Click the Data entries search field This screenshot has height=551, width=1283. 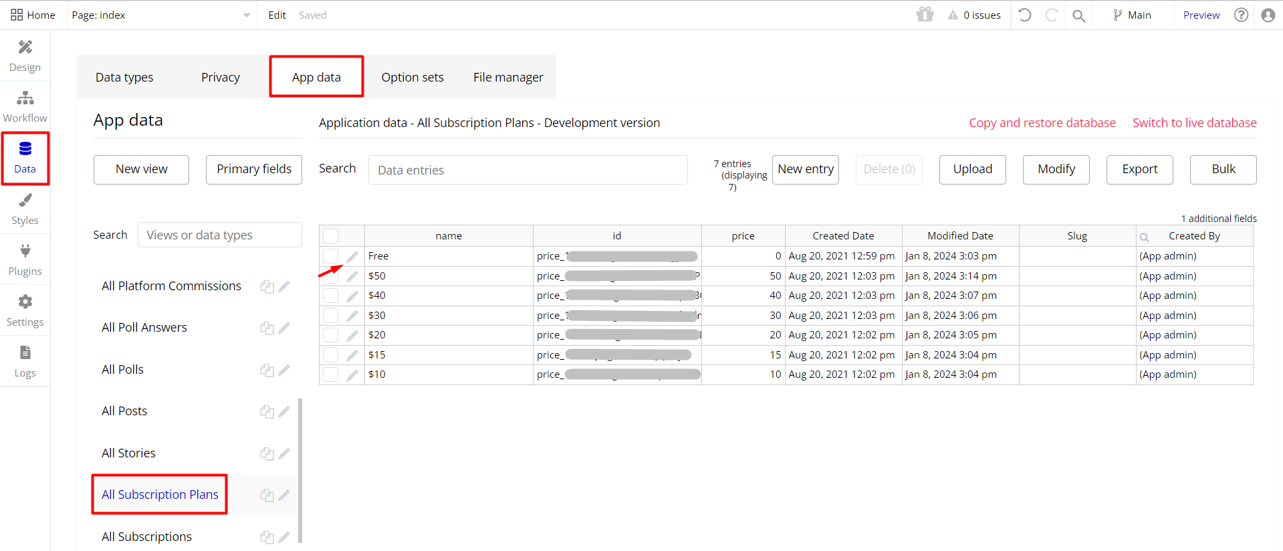[528, 170]
